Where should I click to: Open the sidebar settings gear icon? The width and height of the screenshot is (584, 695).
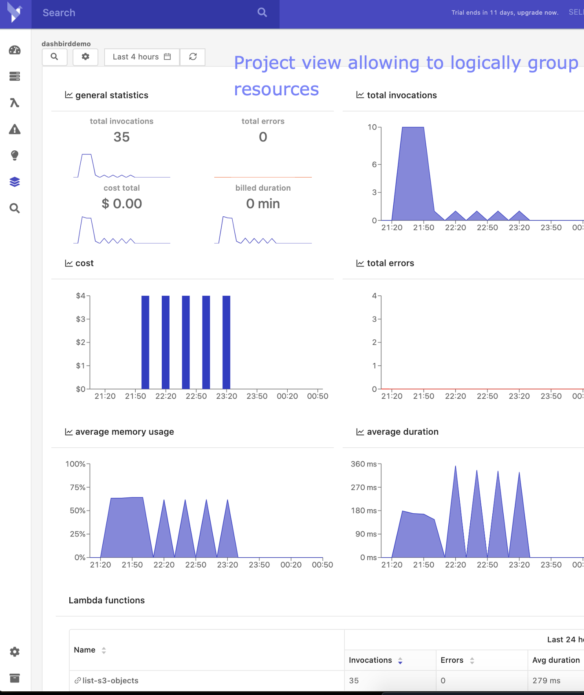pos(15,652)
